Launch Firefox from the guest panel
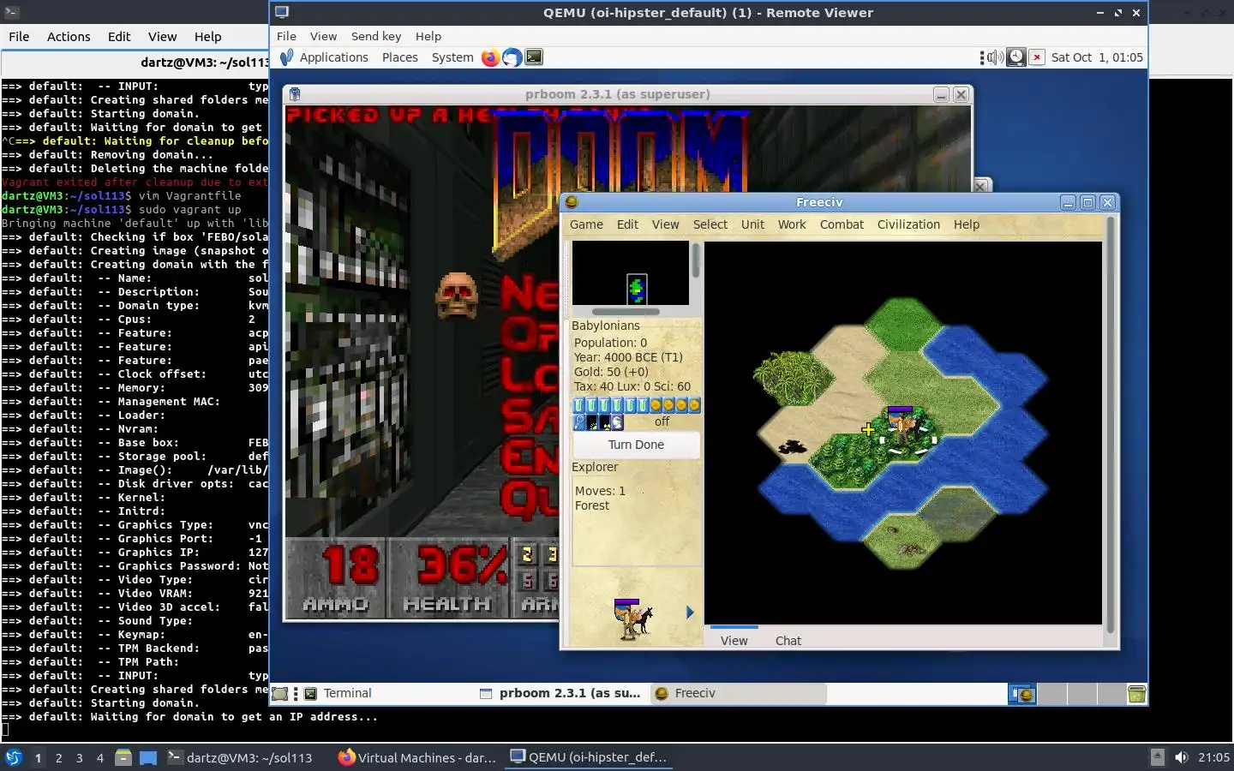Image resolution: width=1234 pixels, height=771 pixels. coord(490,57)
